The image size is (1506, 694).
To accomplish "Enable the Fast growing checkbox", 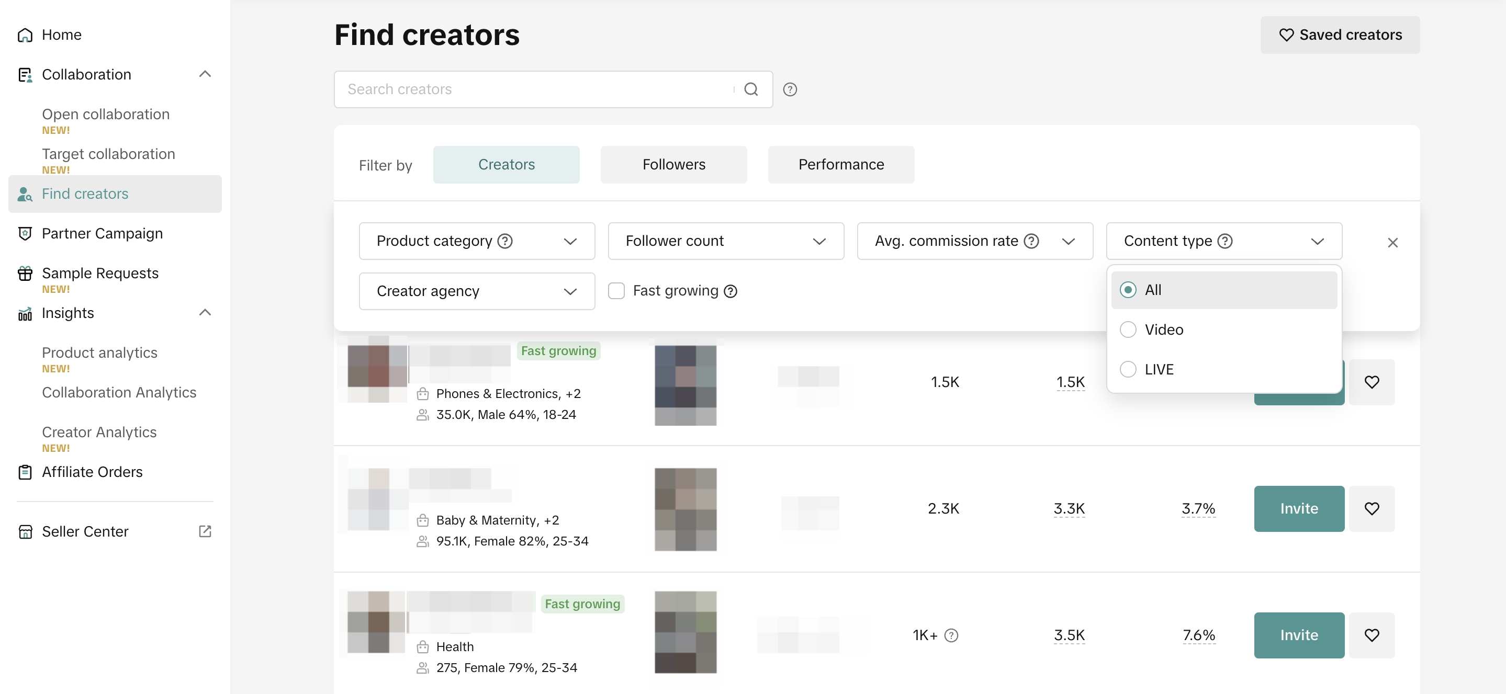I will point(616,291).
